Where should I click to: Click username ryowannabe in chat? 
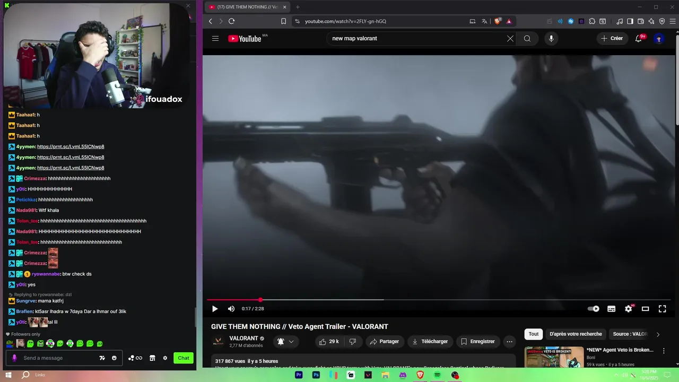pyautogui.click(x=46, y=274)
